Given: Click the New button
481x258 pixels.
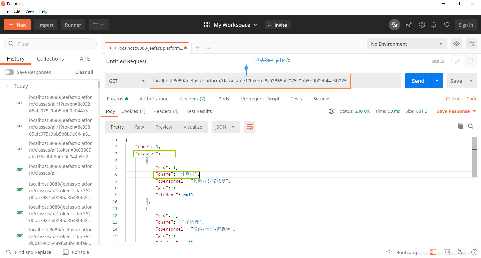Looking at the screenshot, I should [x=17, y=25].
